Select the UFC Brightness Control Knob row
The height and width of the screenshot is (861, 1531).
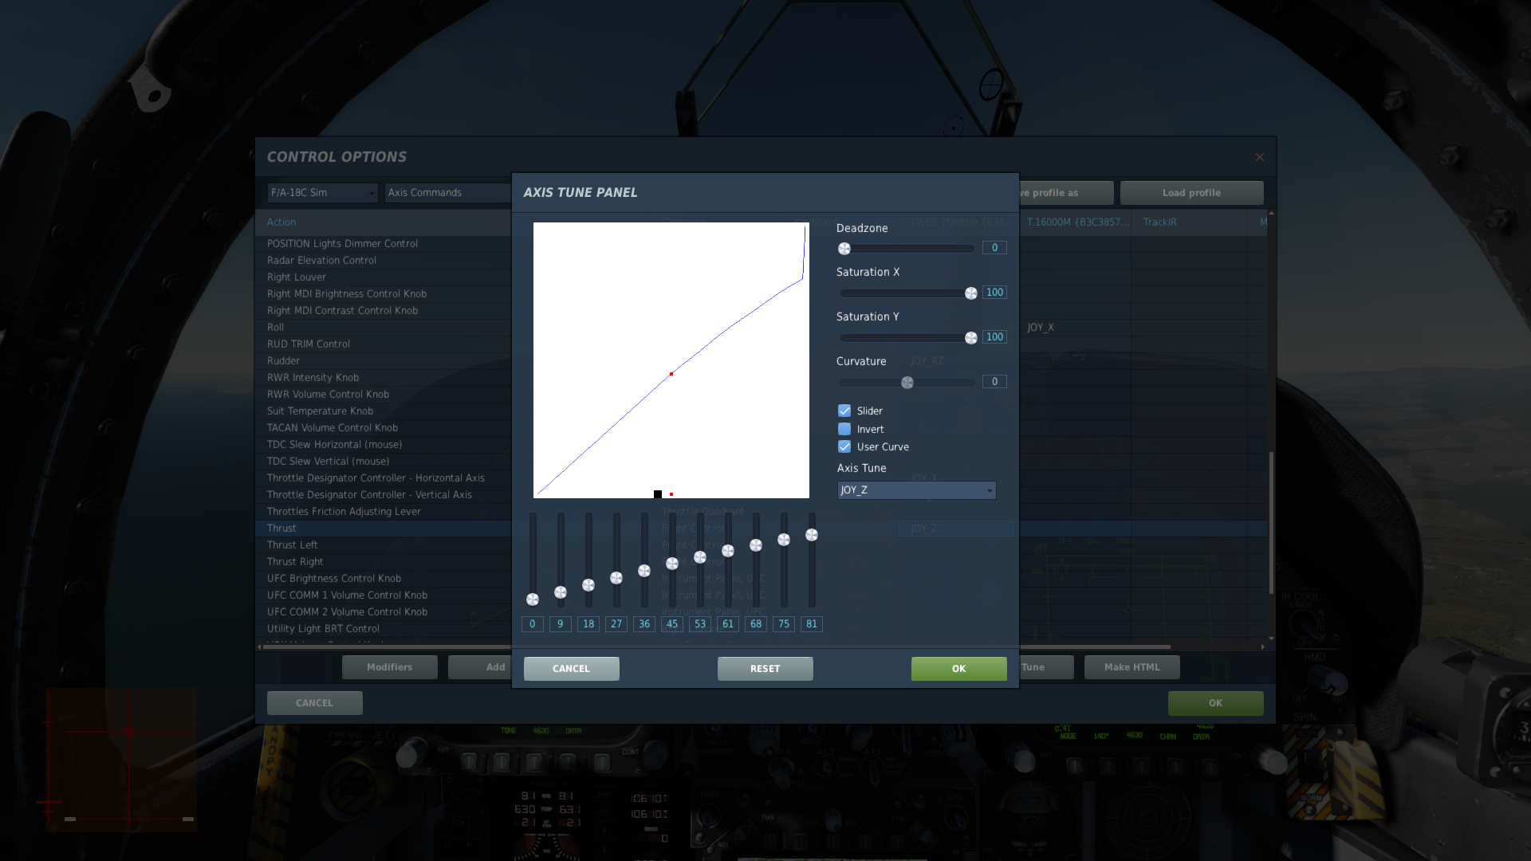coord(383,579)
